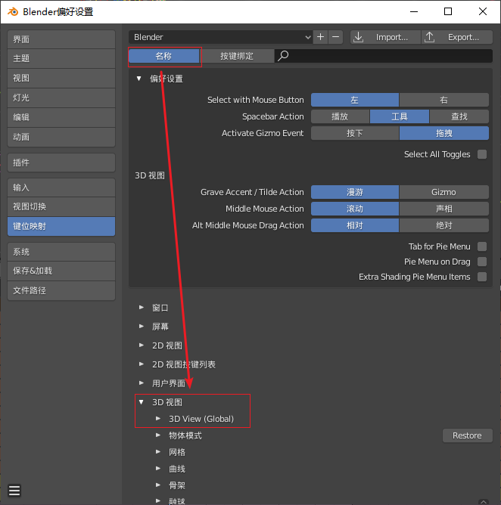Click the Restore button

point(467,435)
